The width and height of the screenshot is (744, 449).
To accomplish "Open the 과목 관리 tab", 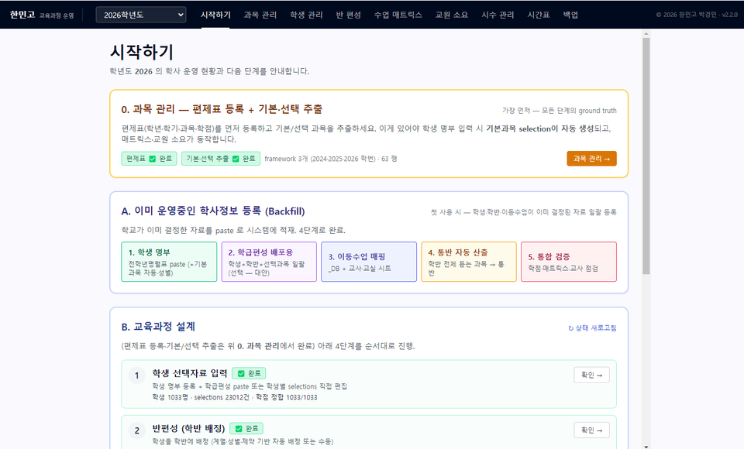I will tap(260, 15).
